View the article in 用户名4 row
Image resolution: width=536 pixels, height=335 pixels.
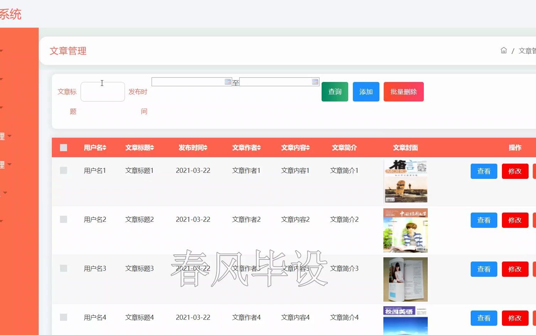(484, 318)
